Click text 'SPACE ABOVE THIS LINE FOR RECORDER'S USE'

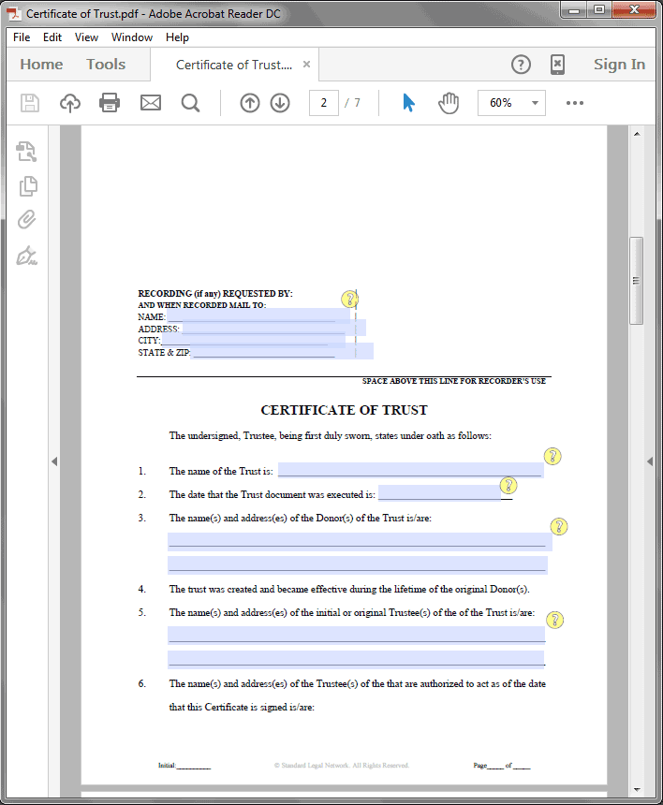[x=454, y=381]
